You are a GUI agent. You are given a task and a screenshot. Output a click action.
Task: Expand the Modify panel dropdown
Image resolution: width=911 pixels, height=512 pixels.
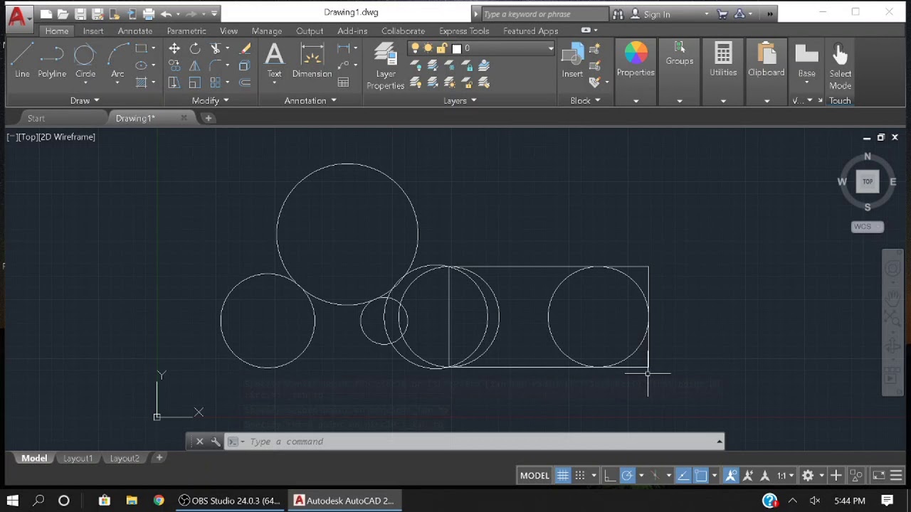coord(211,100)
